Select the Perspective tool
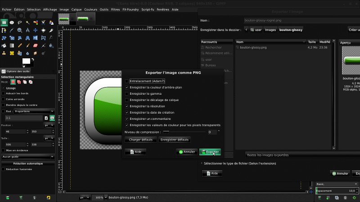The width and height of the screenshot is (360, 202). (27, 38)
